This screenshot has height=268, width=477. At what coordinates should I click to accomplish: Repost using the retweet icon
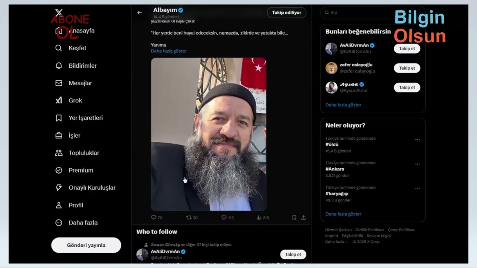click(189, 217)
